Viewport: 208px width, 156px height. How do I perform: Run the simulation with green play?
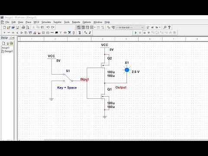point(136,33)
